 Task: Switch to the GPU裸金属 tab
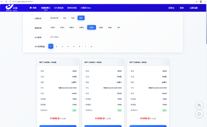[59, 8]
